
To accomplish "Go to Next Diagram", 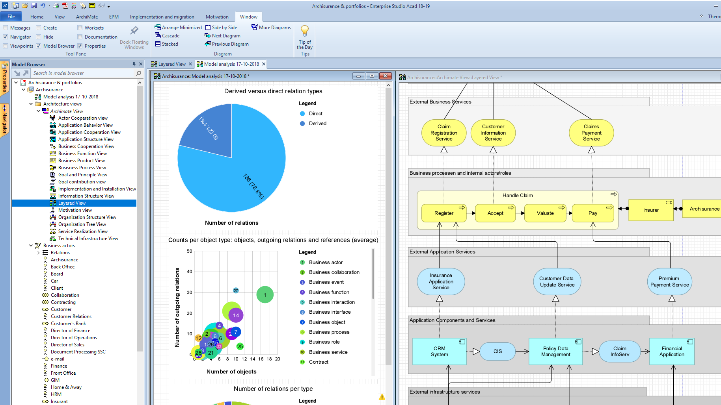I will pos(222,36).
